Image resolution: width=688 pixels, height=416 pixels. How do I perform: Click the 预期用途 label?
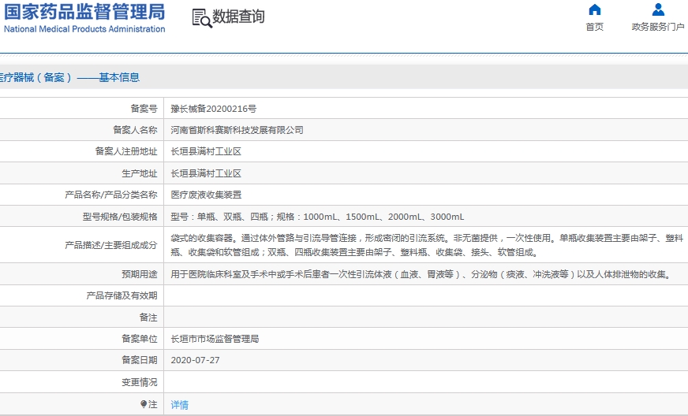pos(140,274)
